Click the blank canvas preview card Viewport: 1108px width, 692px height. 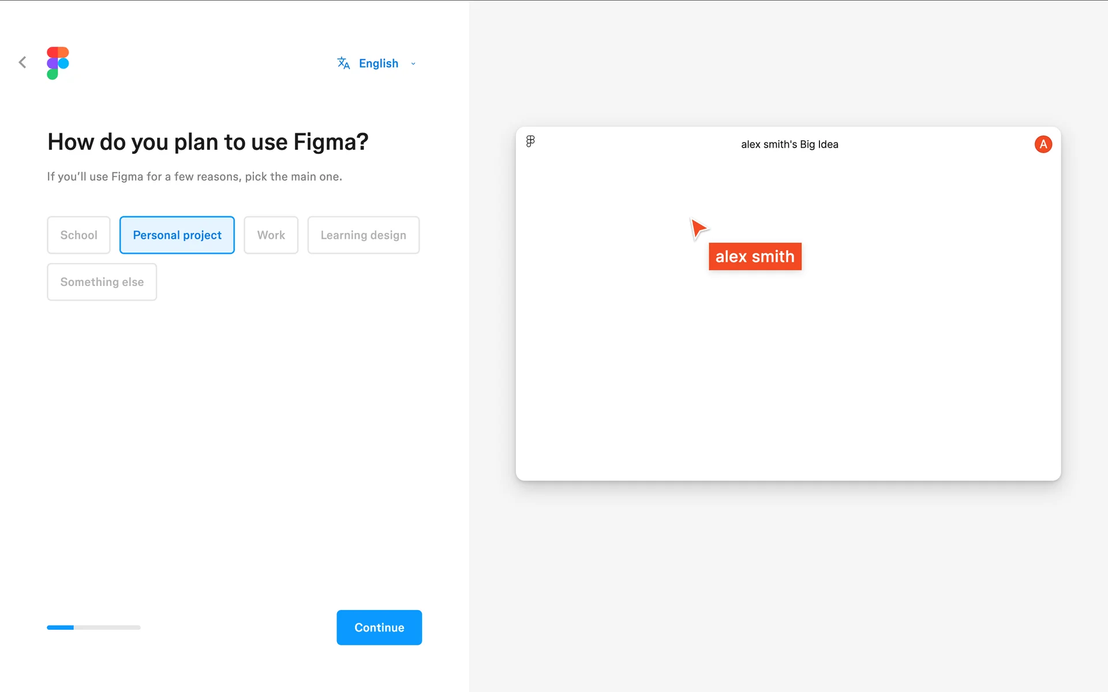pos(788,369)
